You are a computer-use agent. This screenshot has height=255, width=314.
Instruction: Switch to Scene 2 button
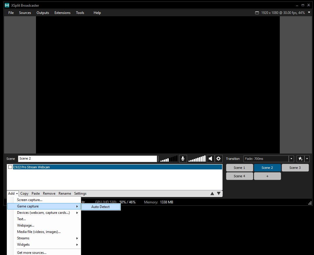267,168
